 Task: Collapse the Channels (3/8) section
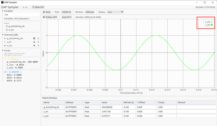click(x=3, y=35)
